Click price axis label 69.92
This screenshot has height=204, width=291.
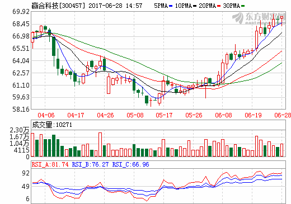pos(21,12)
